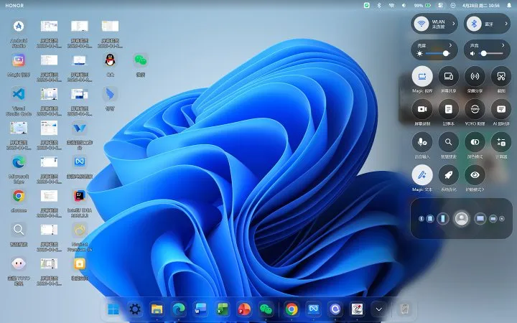This screenshot has height=323, width=517.
Task: Expand 蓝牙 Bluetooth chevron
Action: (506, 24)
